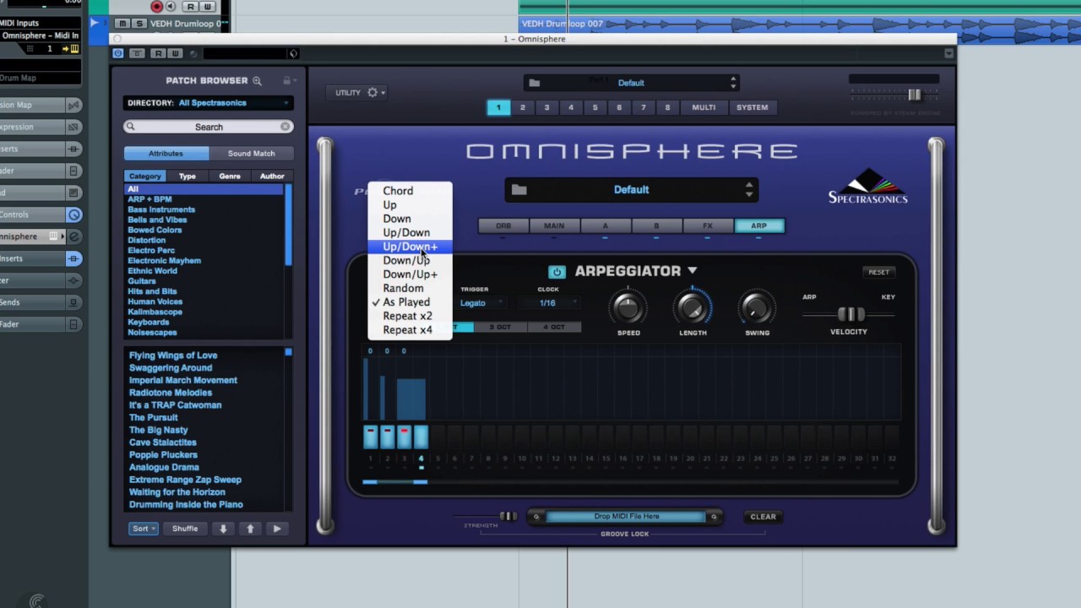Open the plugin preset arrow in header bar
Screen dimensions: 1081x608
293,53
